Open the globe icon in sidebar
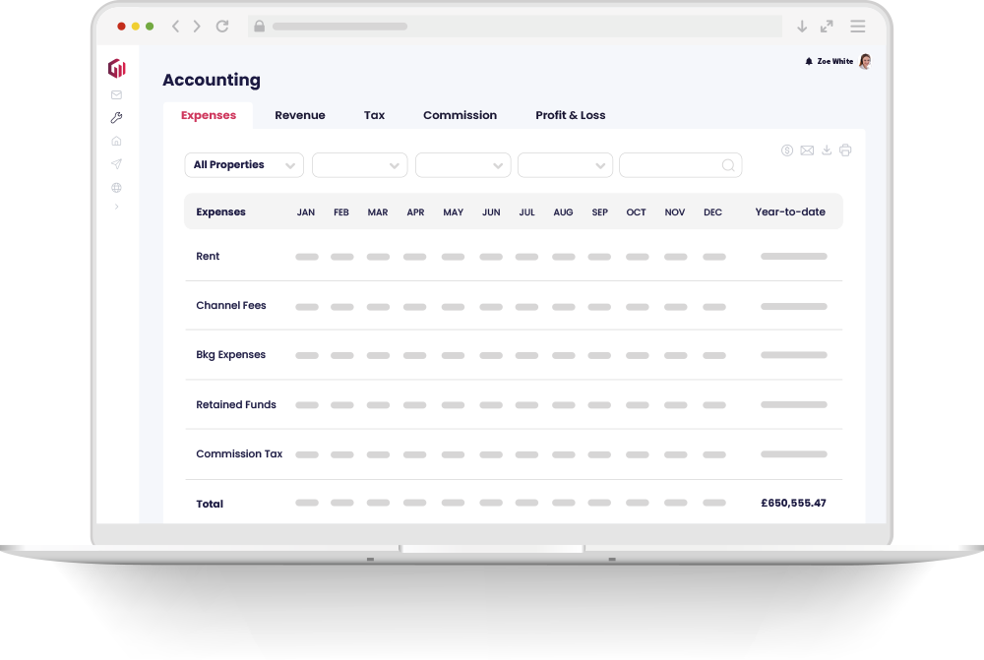984x660 pixels. [116, 187]
